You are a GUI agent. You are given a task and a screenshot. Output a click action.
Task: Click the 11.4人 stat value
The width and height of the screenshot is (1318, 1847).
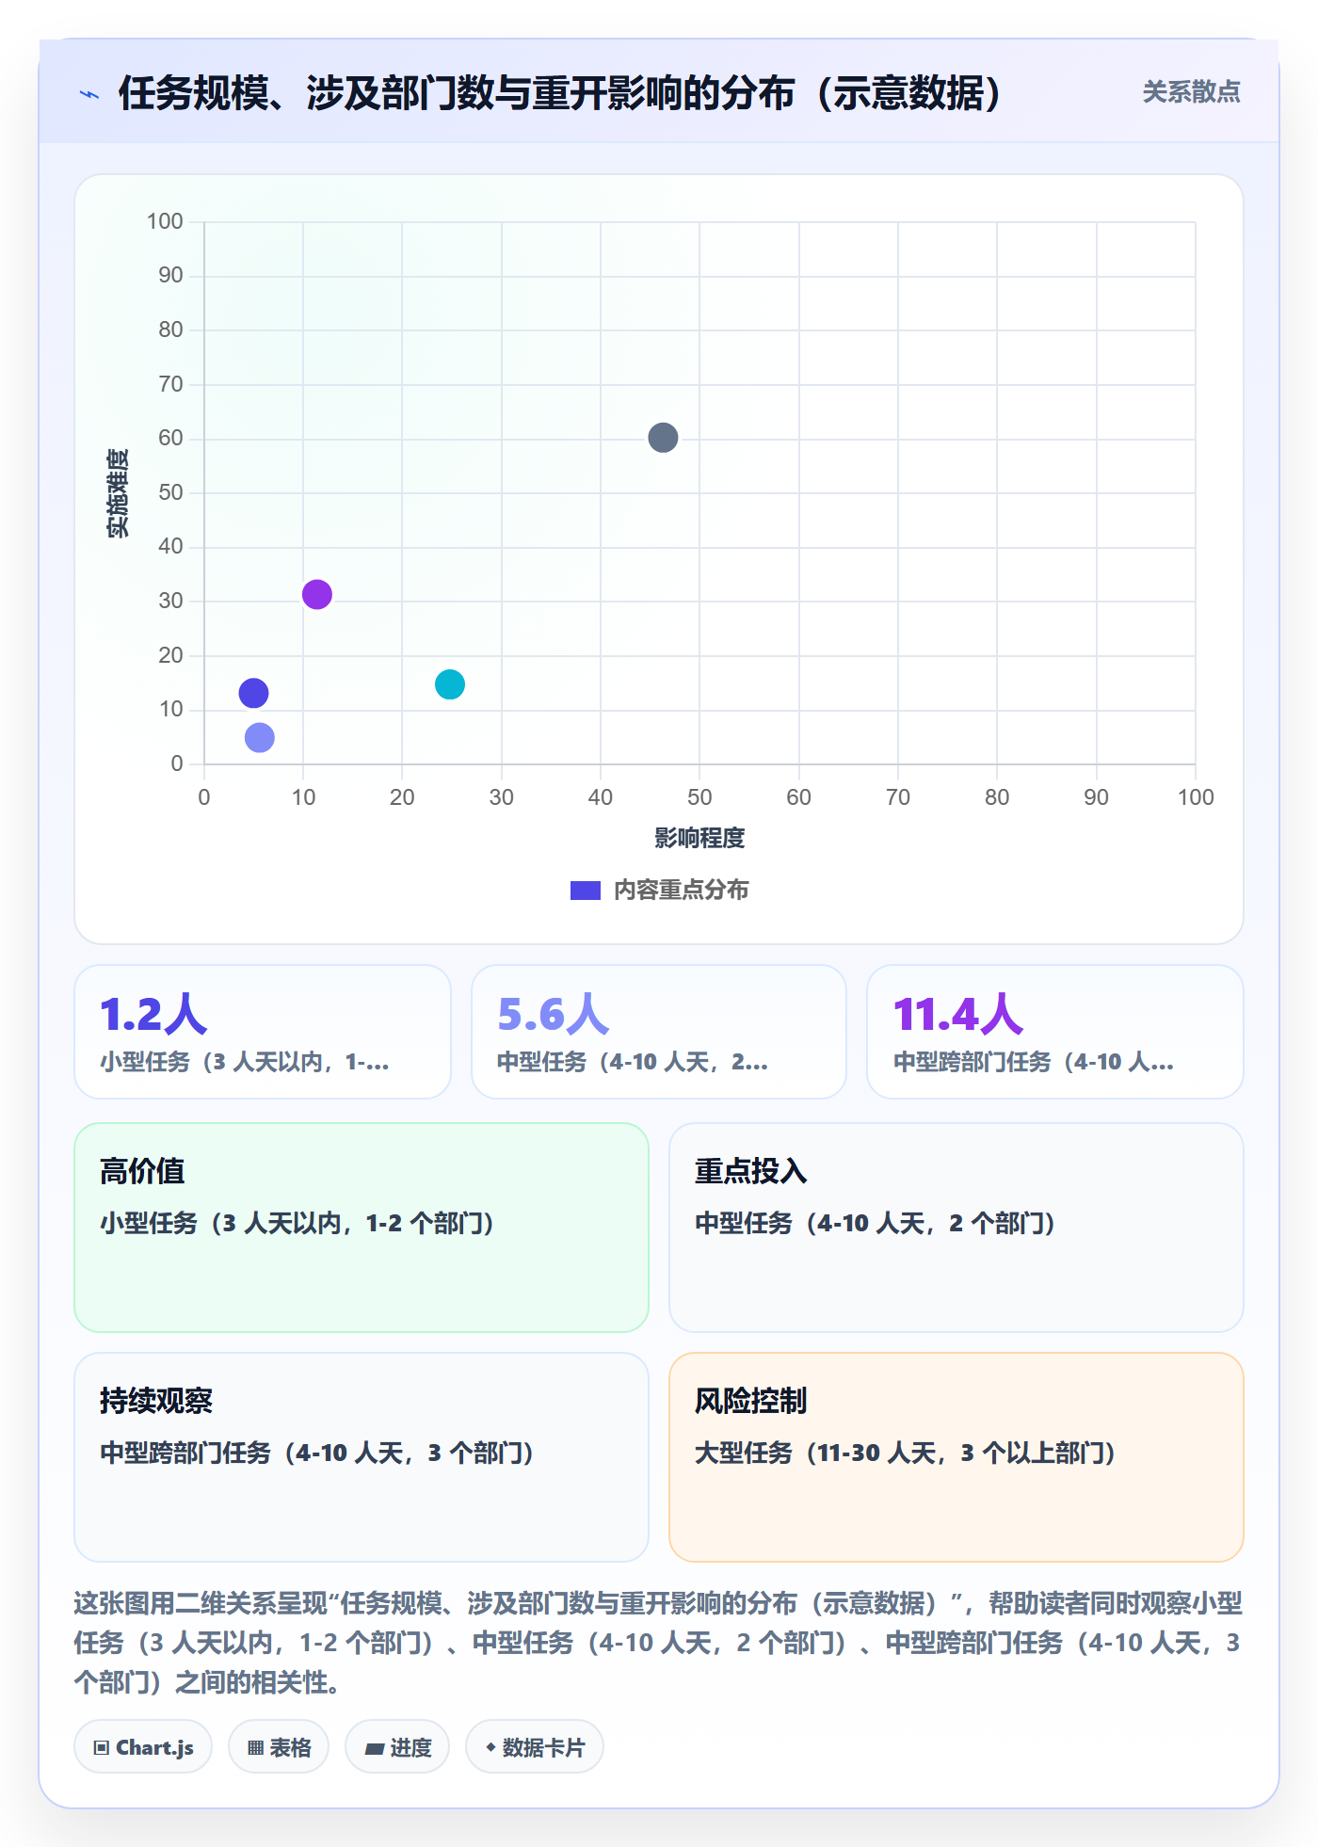coord(958,1015)
